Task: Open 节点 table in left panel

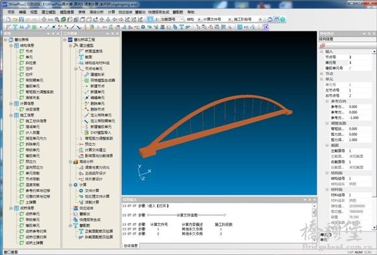Action: tap(29, 51)
